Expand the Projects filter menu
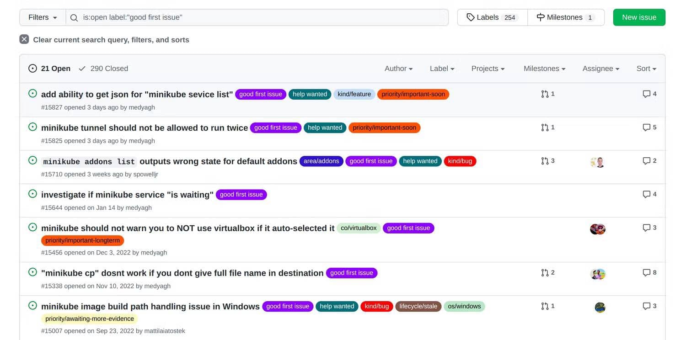The height and width of the screenshot is (340, 686). click(x=488, y=69)
